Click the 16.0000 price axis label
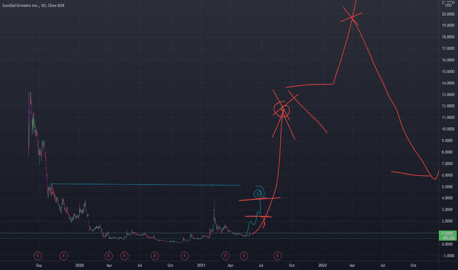Viewport: 458px width, 270px height. tap(448, 60)
